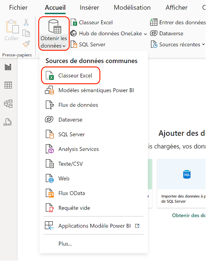
Task: Click the Coller paste icon
Action: [x=12, y=26]
